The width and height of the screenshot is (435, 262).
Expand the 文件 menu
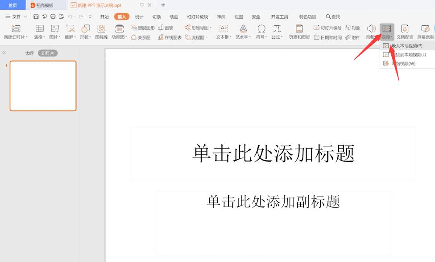pyautogui.click(x=18, y=16)
